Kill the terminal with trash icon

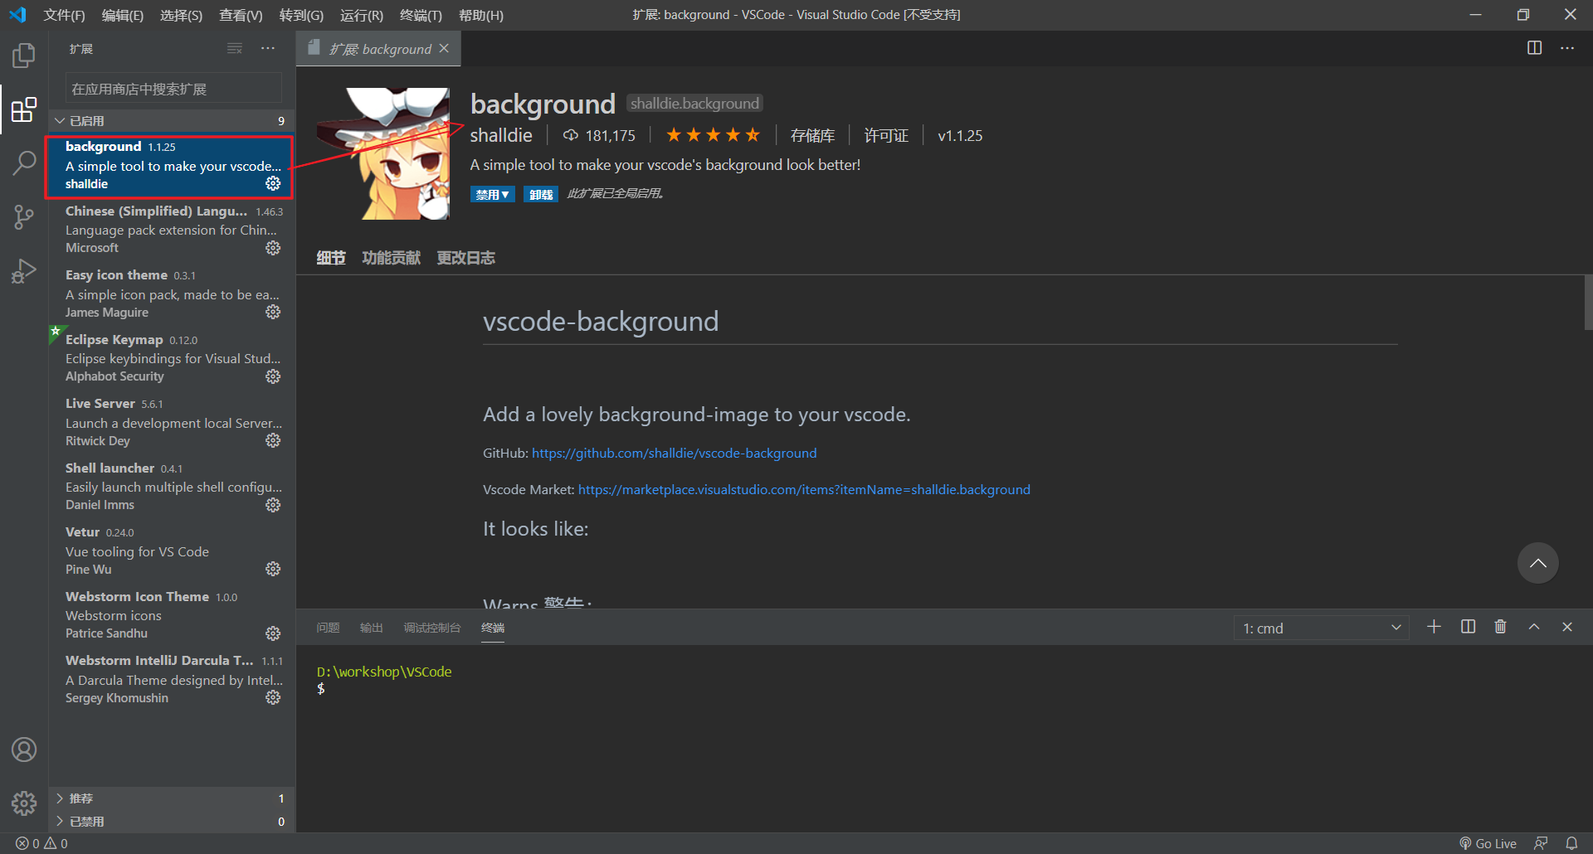click(1500, 627)
